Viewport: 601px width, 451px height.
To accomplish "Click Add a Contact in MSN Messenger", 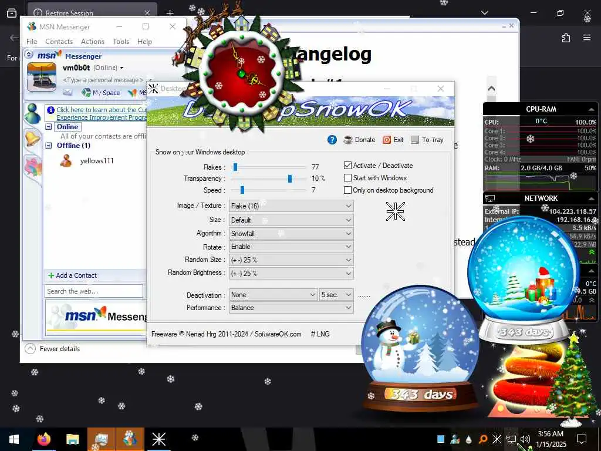I will [x=72, y=275].
